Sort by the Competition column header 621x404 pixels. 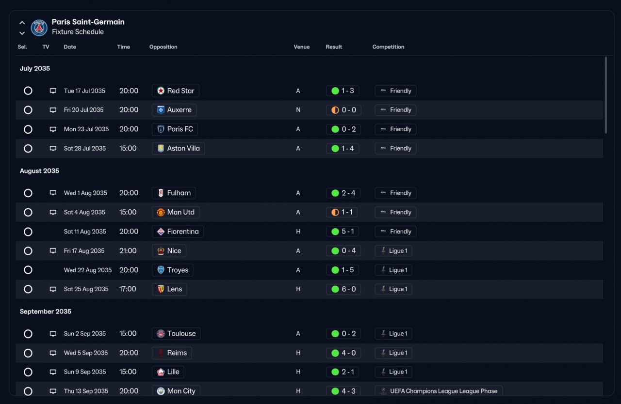click(388, 47)
